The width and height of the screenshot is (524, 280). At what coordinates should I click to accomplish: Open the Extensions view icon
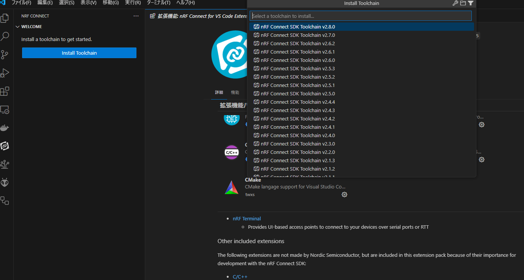[x=5, y=91]
